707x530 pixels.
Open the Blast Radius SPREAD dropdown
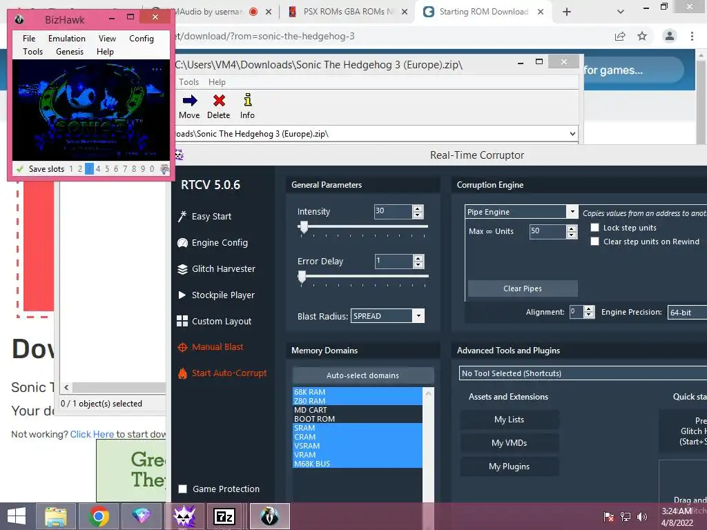(x=419, y=316)
